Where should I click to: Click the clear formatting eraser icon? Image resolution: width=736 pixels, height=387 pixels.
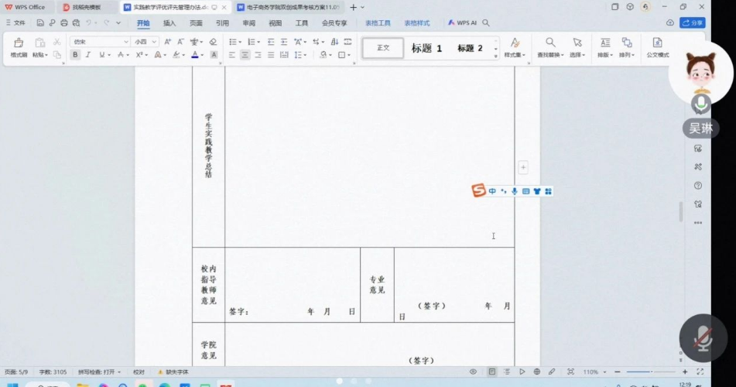(x=214, y=42)
